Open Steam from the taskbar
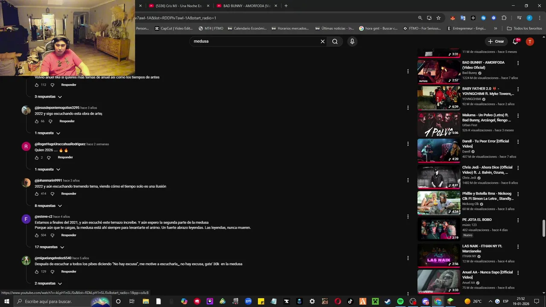This screenshot has height=307, width=546. point(387,301)
